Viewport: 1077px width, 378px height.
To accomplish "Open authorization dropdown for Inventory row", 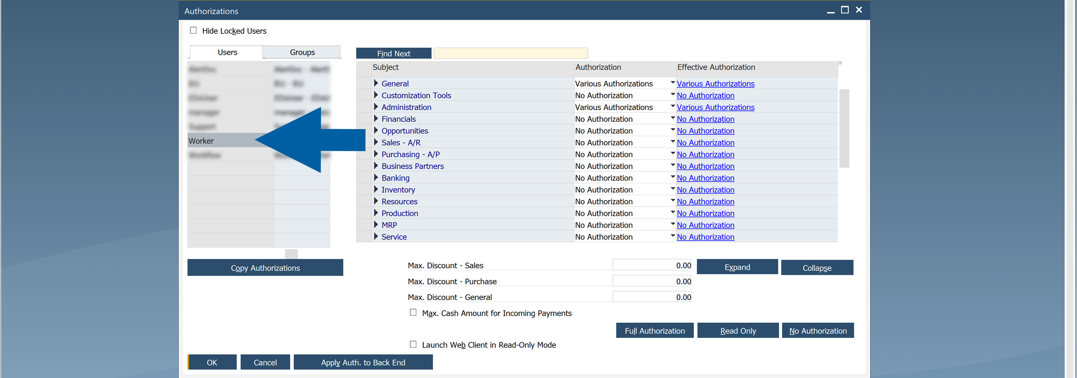I will [x=673, y=189].
